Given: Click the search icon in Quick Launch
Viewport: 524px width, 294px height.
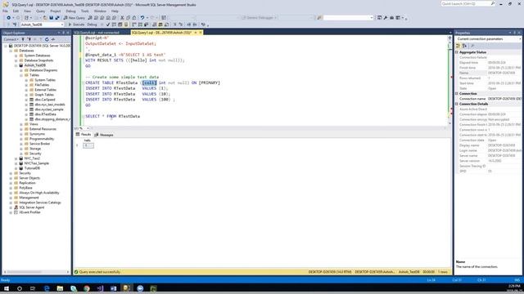Looking at the screenshot, I should (x=493, y=3).
